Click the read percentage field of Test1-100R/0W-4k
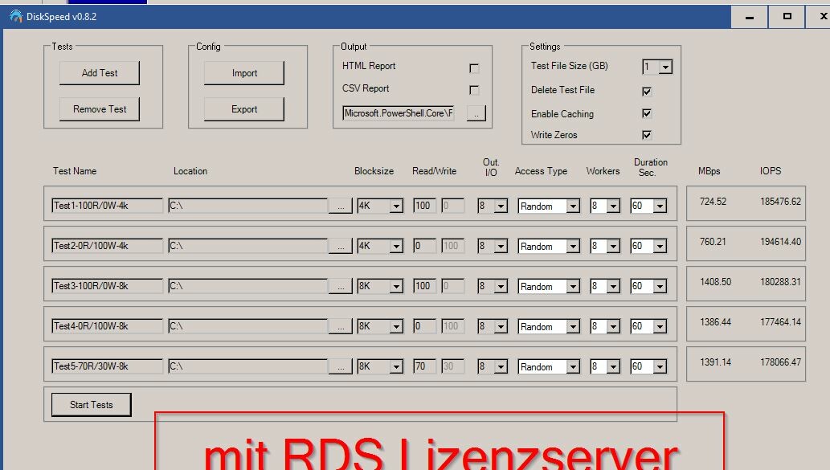 (x=424, y=206)
